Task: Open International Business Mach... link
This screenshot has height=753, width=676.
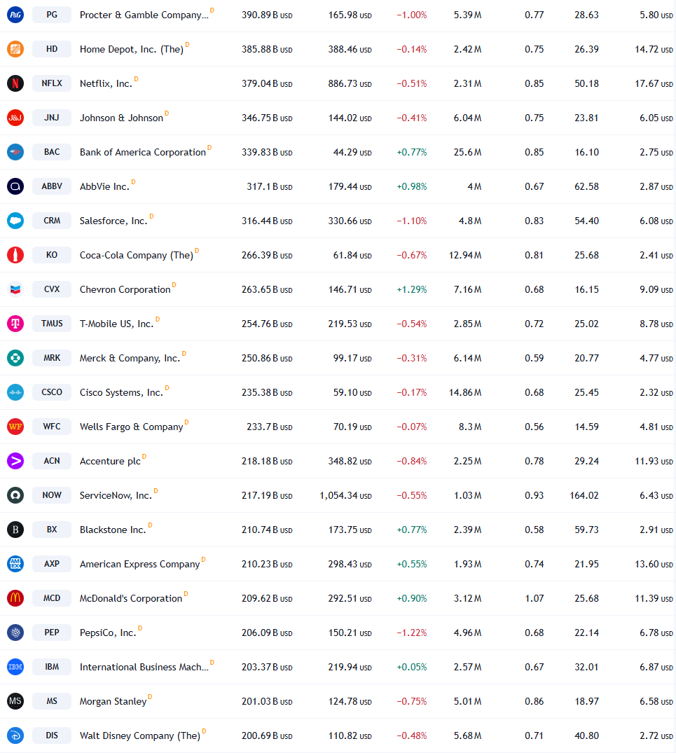Action: point(144,667)
